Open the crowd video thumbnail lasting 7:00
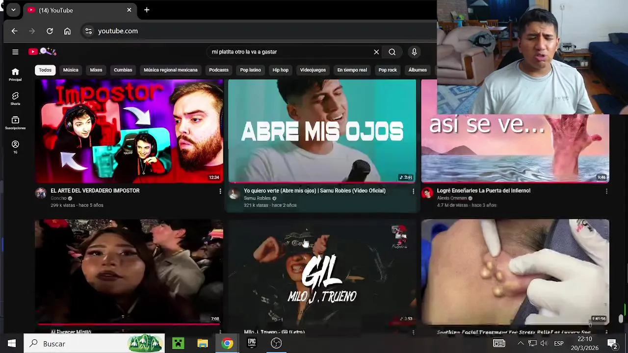The width and height of the screenshot is (628, 353). [129, 272]
